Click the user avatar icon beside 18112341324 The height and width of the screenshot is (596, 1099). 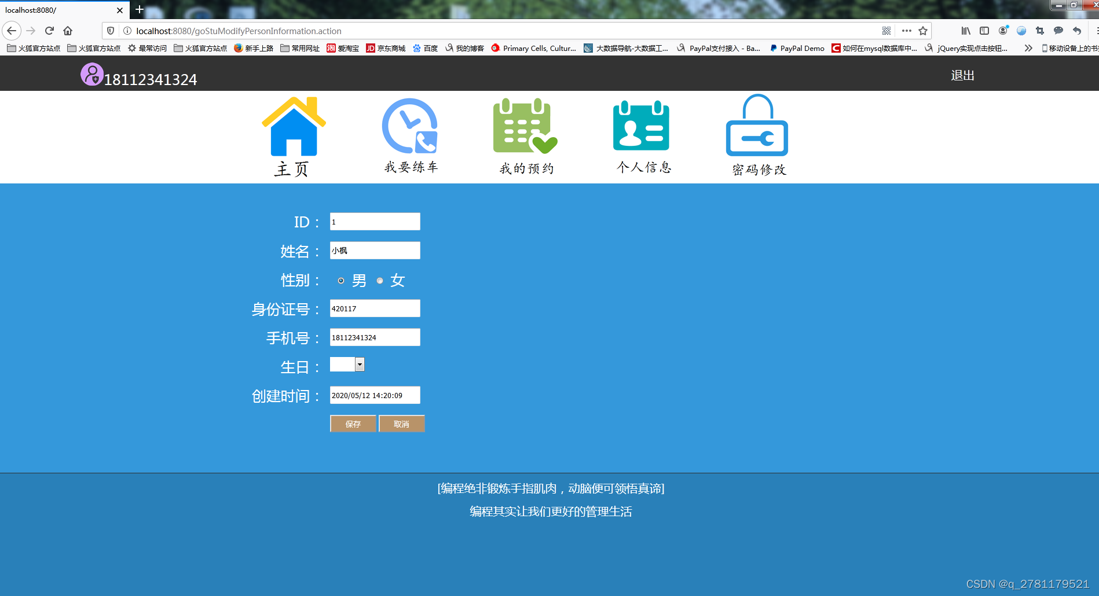coord(92,74)
